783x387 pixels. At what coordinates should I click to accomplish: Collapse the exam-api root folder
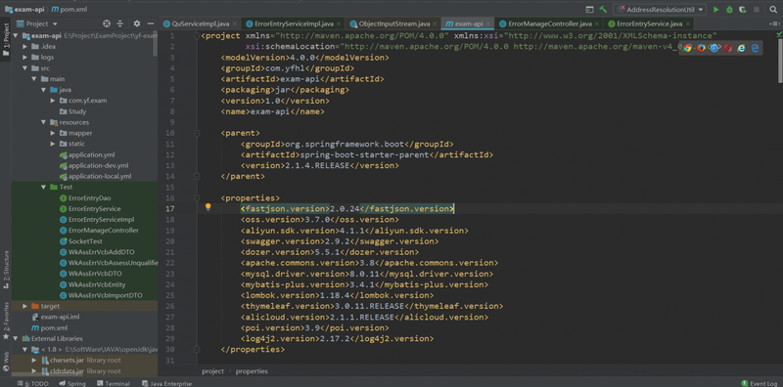[x=16, y=36]
